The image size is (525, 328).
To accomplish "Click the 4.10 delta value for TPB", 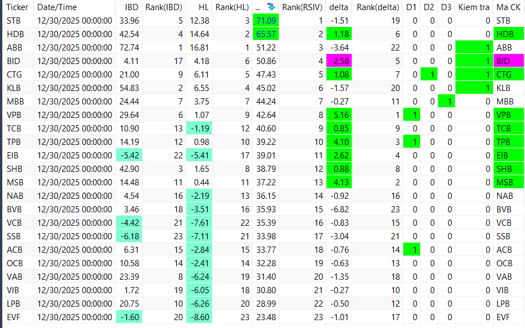I will click(x=339, y=142).
